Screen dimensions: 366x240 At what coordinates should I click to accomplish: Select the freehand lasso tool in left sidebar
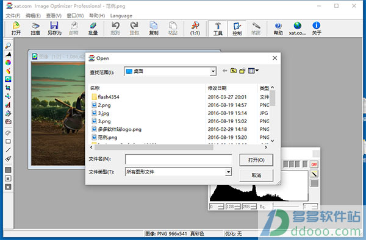pos(8,133)
